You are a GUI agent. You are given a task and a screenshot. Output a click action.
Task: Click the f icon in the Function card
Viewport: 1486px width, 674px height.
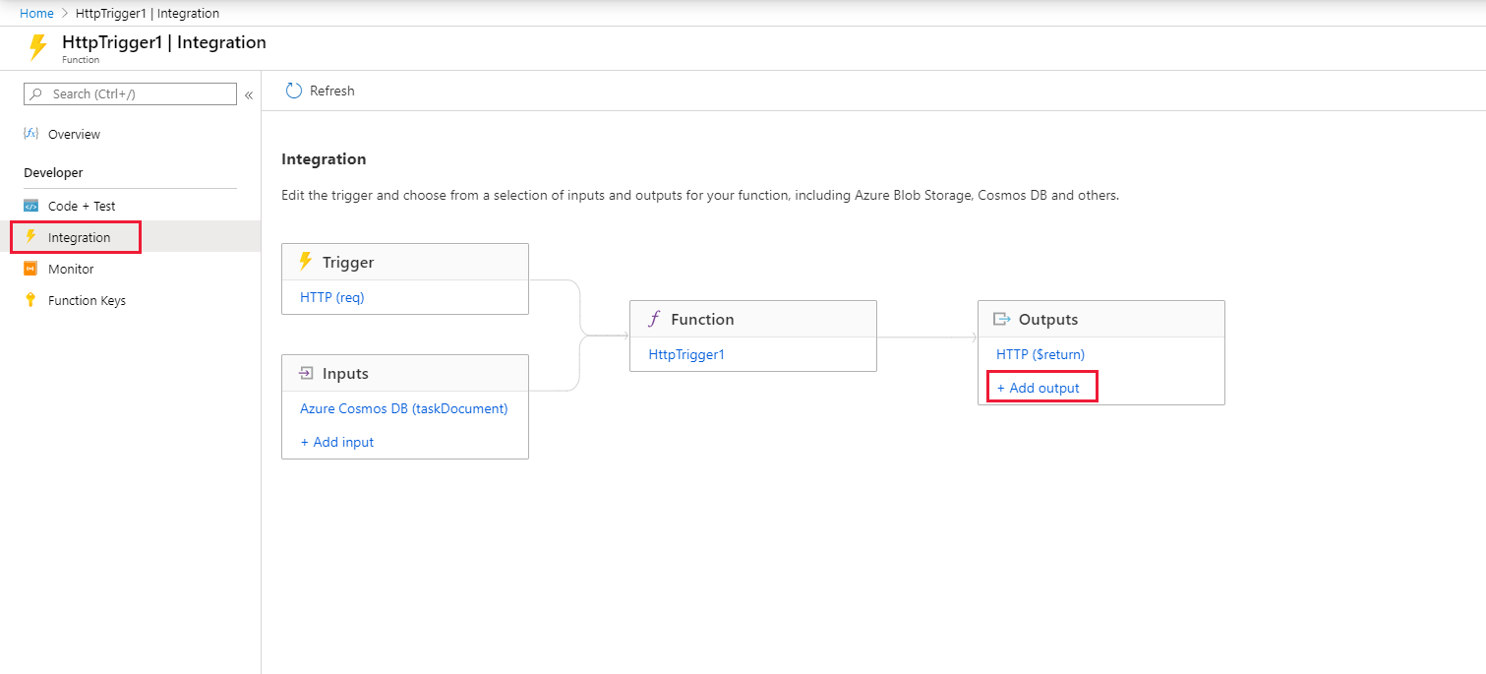pyautogui.click(x=654, y=319)
